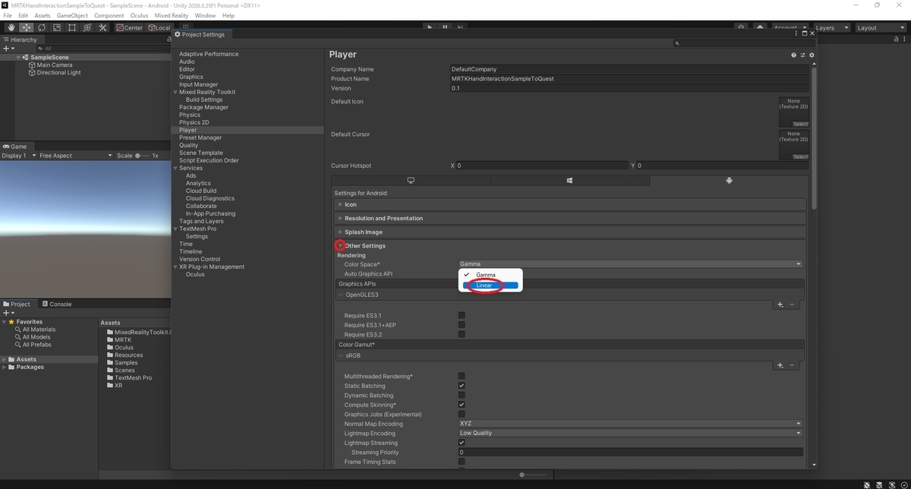Viewport: 911px width, 489px height.
Task: Toggle Static Batching checkbox
Action: 462,386
